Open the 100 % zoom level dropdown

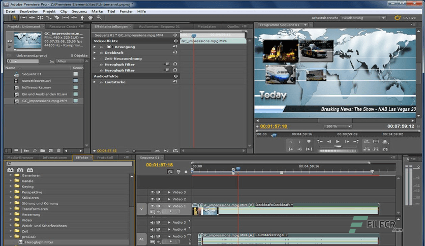click(338, 126)
